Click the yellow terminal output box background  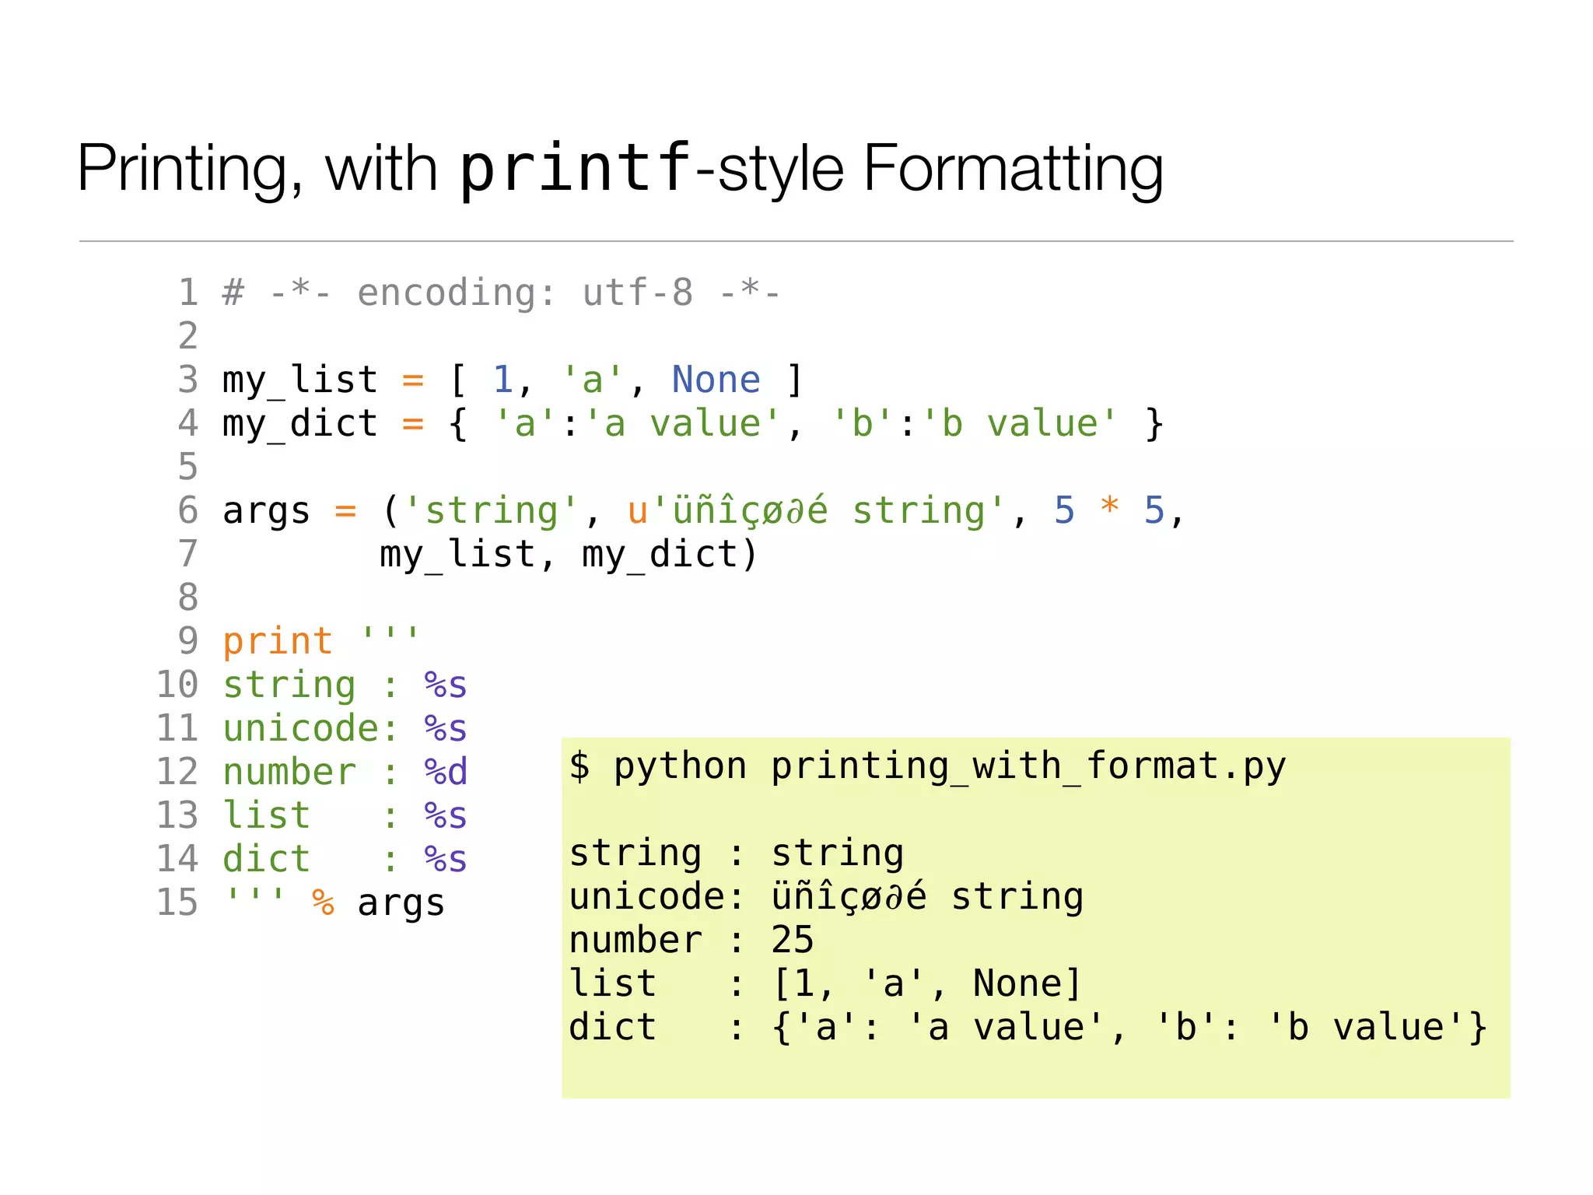pyautogui.click(x=1322, y=856)
